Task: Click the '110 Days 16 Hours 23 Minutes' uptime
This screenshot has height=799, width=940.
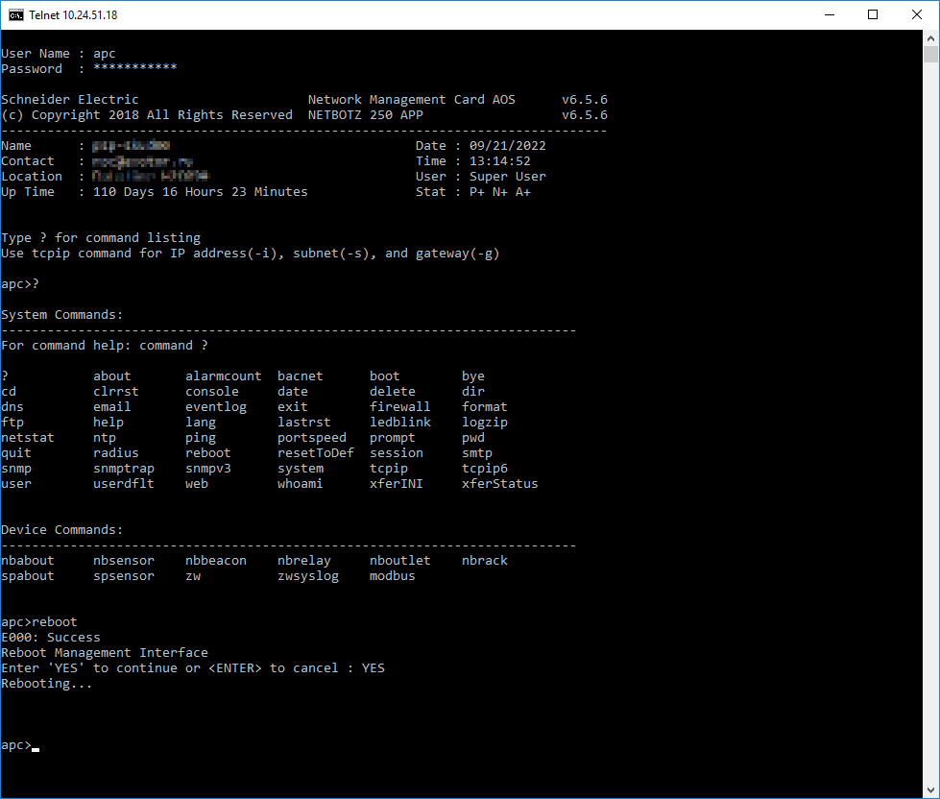Action: (x=201, y=192)
